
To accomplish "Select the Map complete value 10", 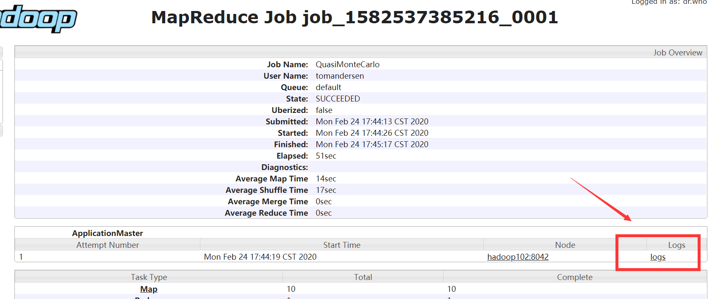I will (452, 289).
